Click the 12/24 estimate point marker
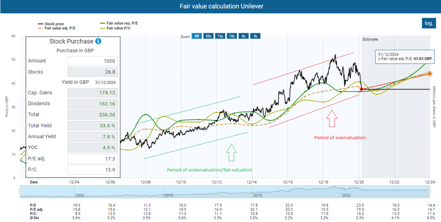 click(x=430, y=73)
